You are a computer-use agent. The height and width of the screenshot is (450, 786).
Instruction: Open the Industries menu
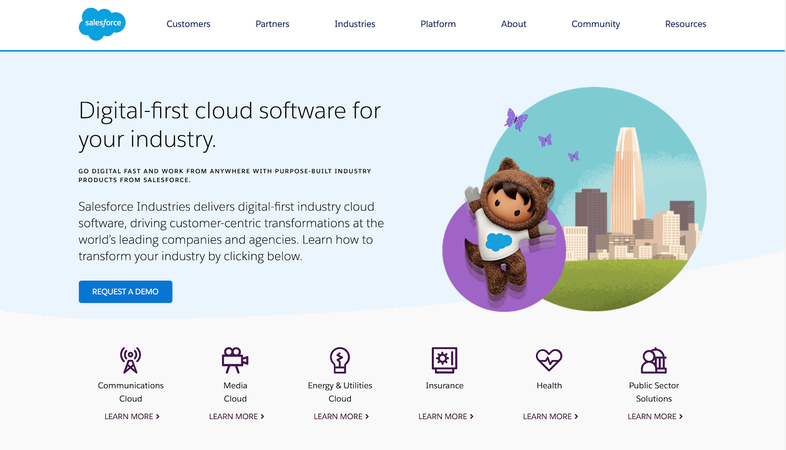coord(355,24)
